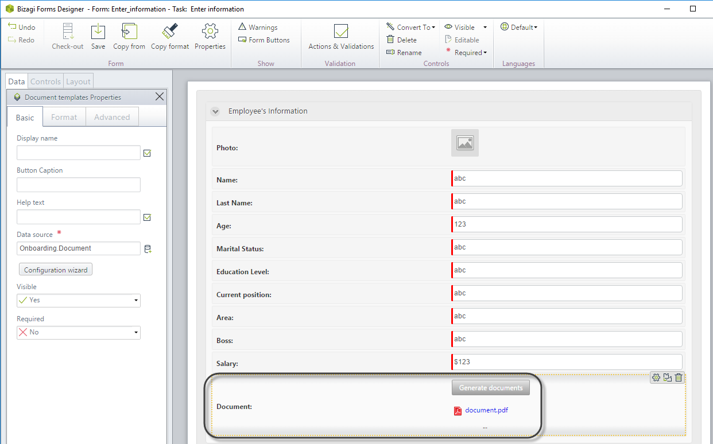Click the PDF icon beside document.pdf
The width and height of the screenshot is (713, 444).
(x=458, y=411)
